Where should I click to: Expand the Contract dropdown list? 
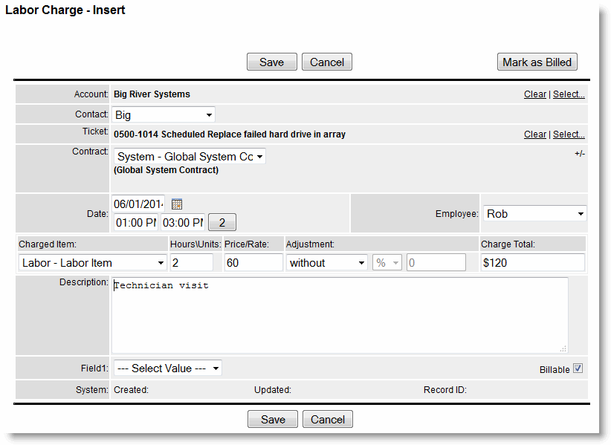[190, 157]
